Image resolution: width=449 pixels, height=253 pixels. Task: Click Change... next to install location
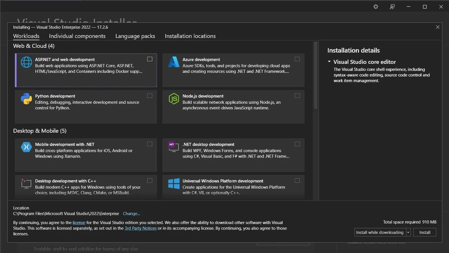(131, 214)
